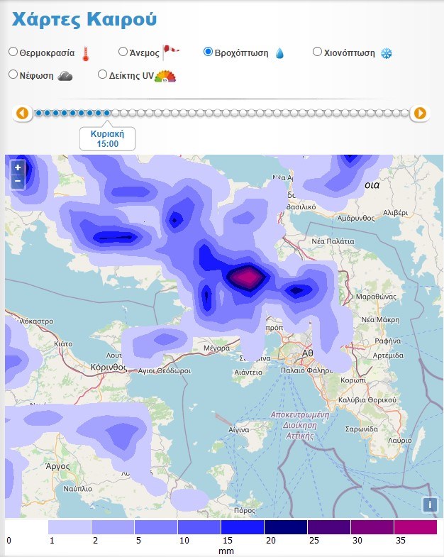This screenshot has width=444, height=557.
Task: Select the Άνεμος radio button
Action: point(123,52)
